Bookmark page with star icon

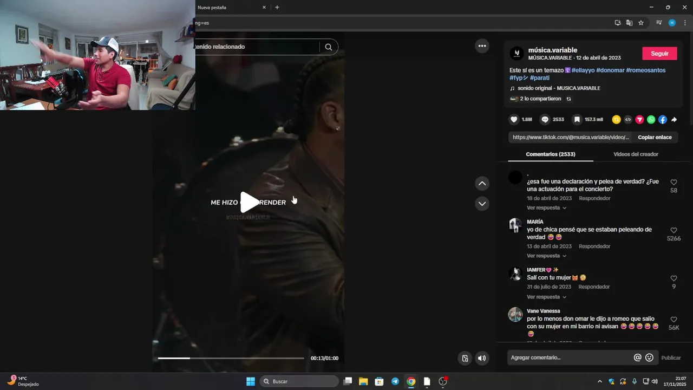coord(641,23)
